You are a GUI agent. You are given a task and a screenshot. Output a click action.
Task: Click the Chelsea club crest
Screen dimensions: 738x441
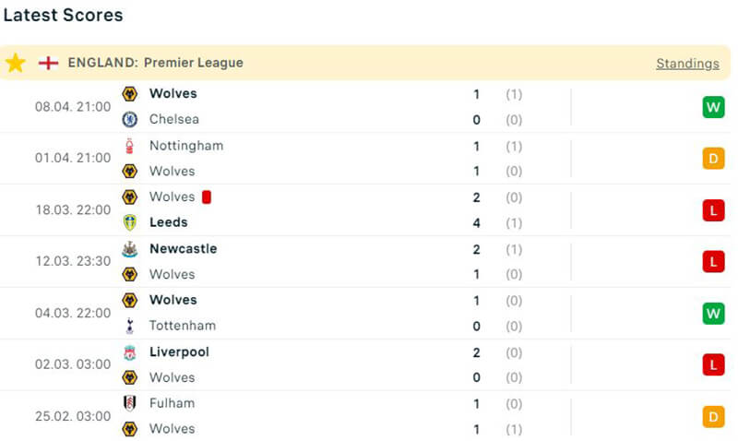pyautogui.click(x=130, y=119)
